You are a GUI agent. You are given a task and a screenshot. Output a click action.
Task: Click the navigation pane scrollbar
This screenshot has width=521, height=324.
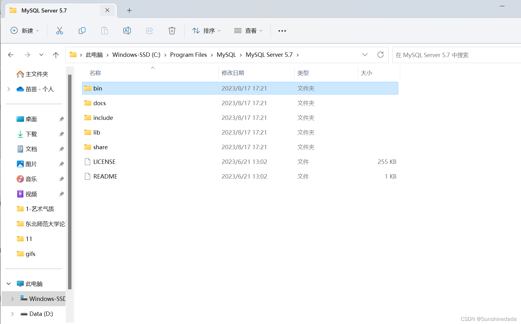[70, 182]
